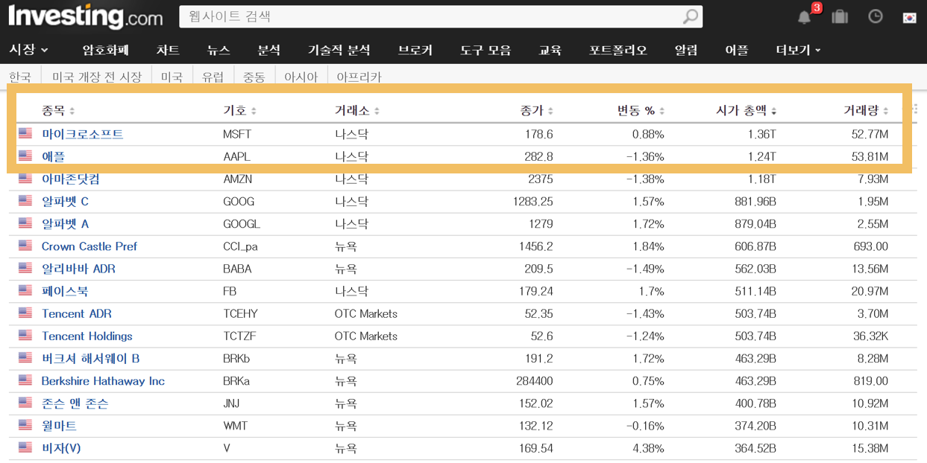Sort table by 종목 column
The height and width of the screenshot is (463, 927).
pos(58,110)
